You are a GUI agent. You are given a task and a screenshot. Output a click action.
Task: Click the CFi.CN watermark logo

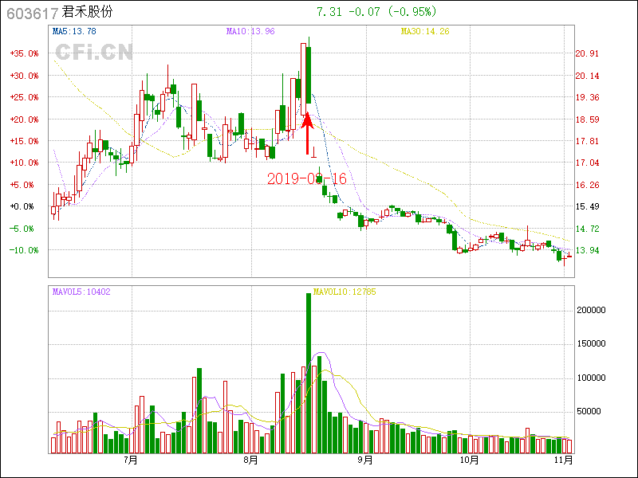pos(93,53)
